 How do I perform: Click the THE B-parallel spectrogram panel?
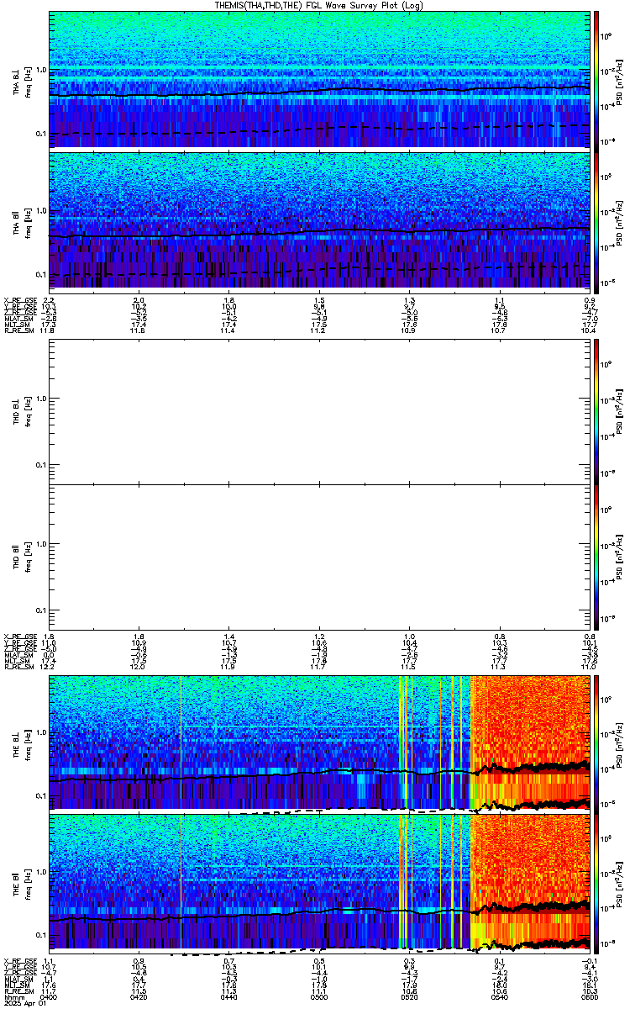point(319,882)
